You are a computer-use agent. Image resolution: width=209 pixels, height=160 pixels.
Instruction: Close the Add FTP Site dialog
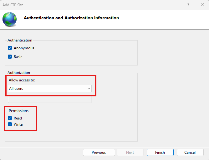[x=202, y=5]
